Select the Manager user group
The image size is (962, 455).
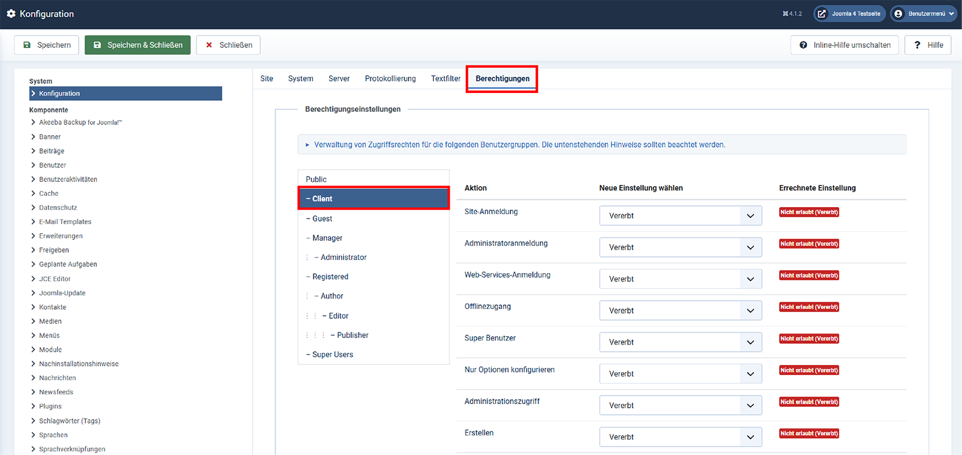pos(327,238)
